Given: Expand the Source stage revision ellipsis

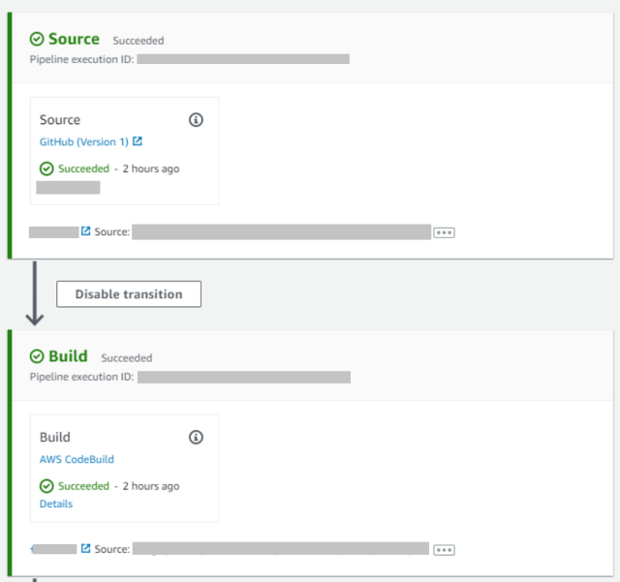Looking at the screenshot, I should pyautogui.click(x=444, y=232).
